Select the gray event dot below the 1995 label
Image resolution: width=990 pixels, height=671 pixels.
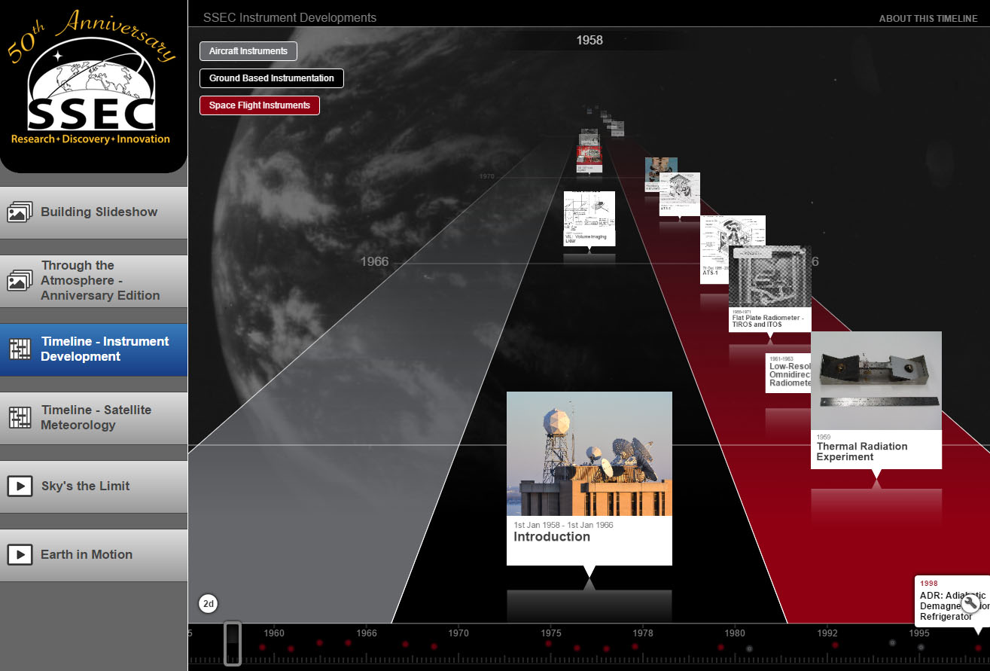pos(921,648)
